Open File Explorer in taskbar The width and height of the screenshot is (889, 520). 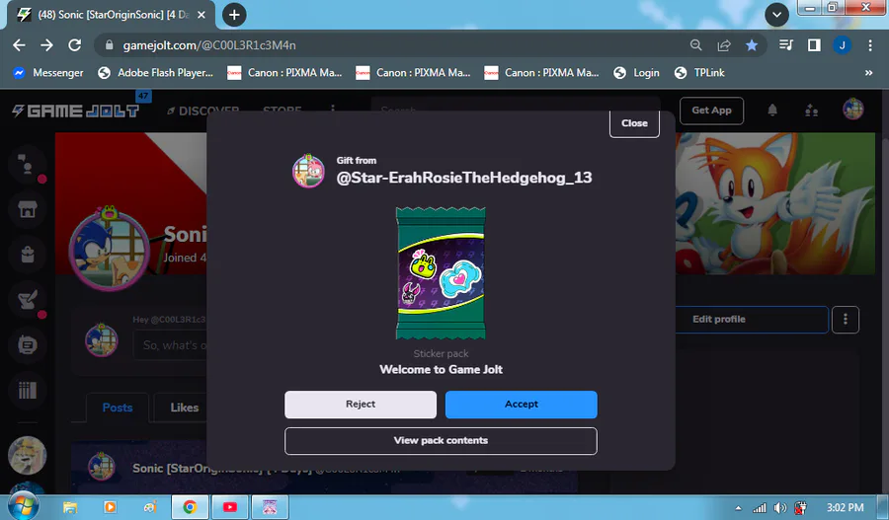(70, 507)
